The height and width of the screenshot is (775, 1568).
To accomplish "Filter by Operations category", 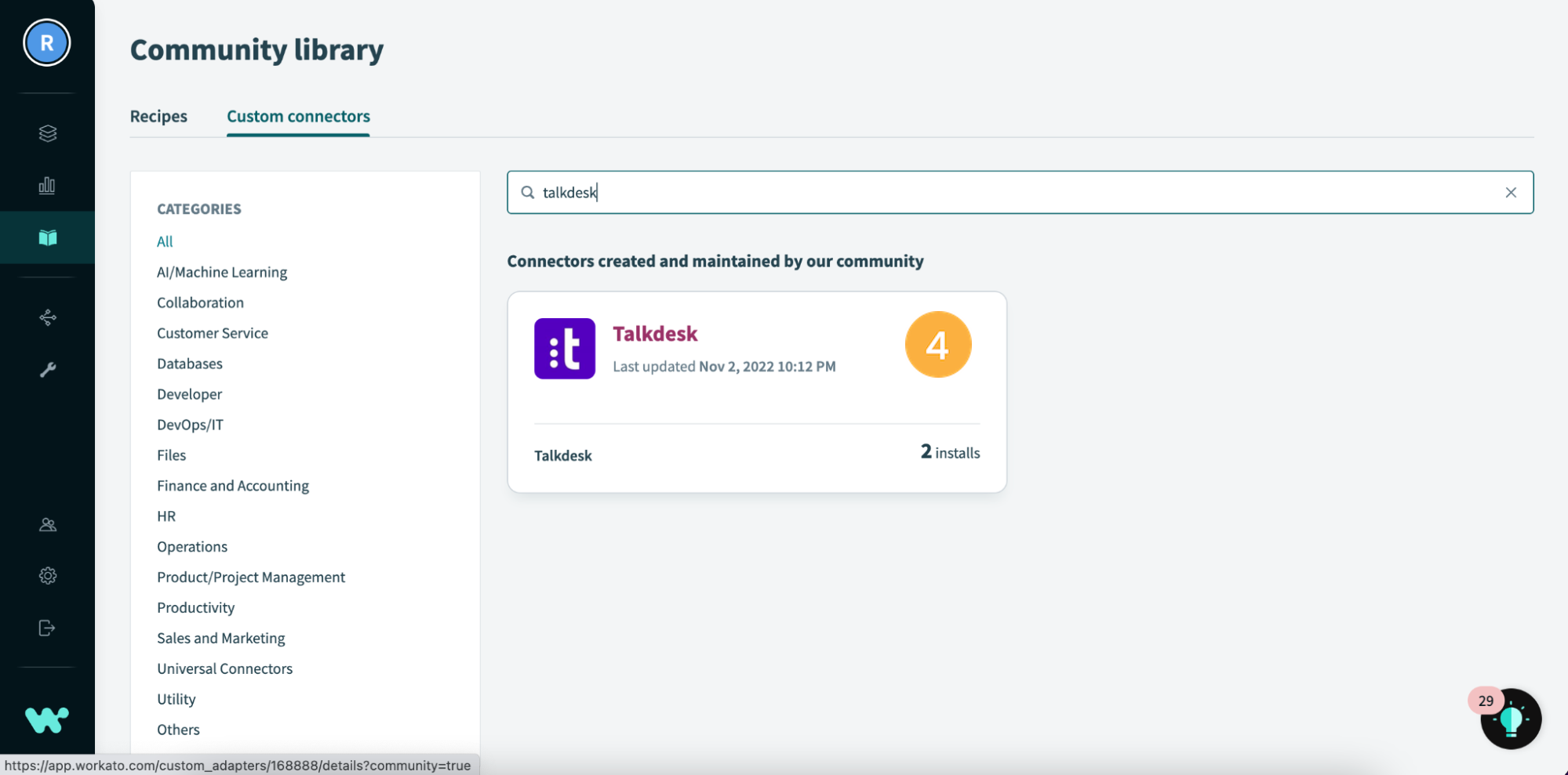I will click(x=192, y=547).
